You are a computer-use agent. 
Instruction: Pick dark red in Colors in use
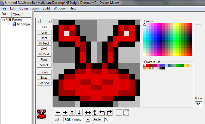click(x=150, y=65)
